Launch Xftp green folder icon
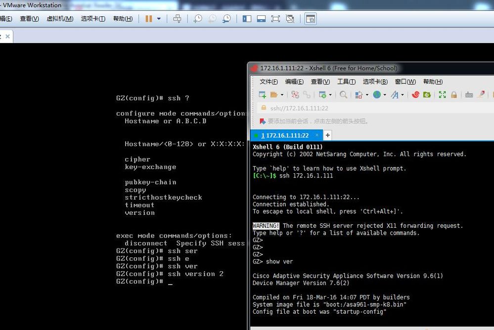Image resolution: width=494 pixels, height=330 pixels. pyautogui.click(x=427, y=95)
